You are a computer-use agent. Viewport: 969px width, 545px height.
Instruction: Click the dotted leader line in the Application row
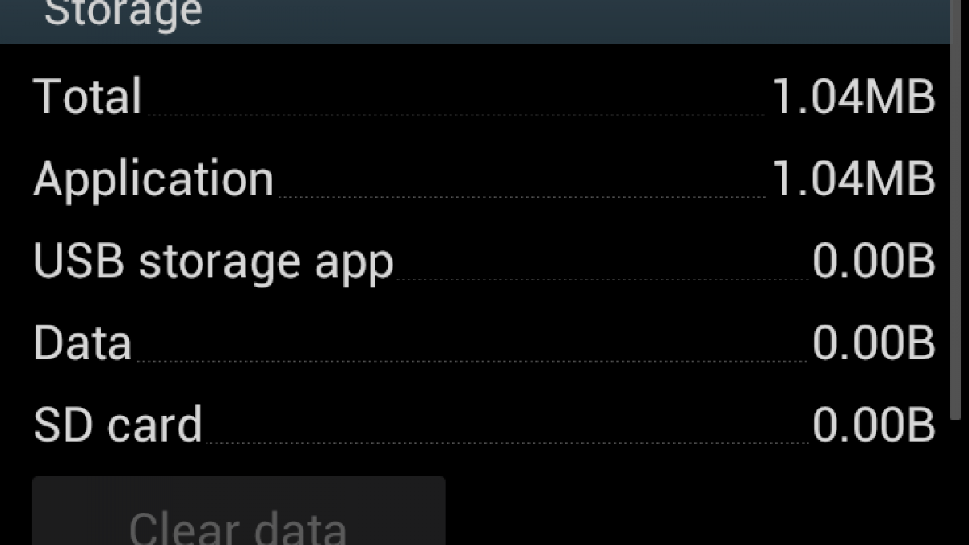[x=522, y=197]
